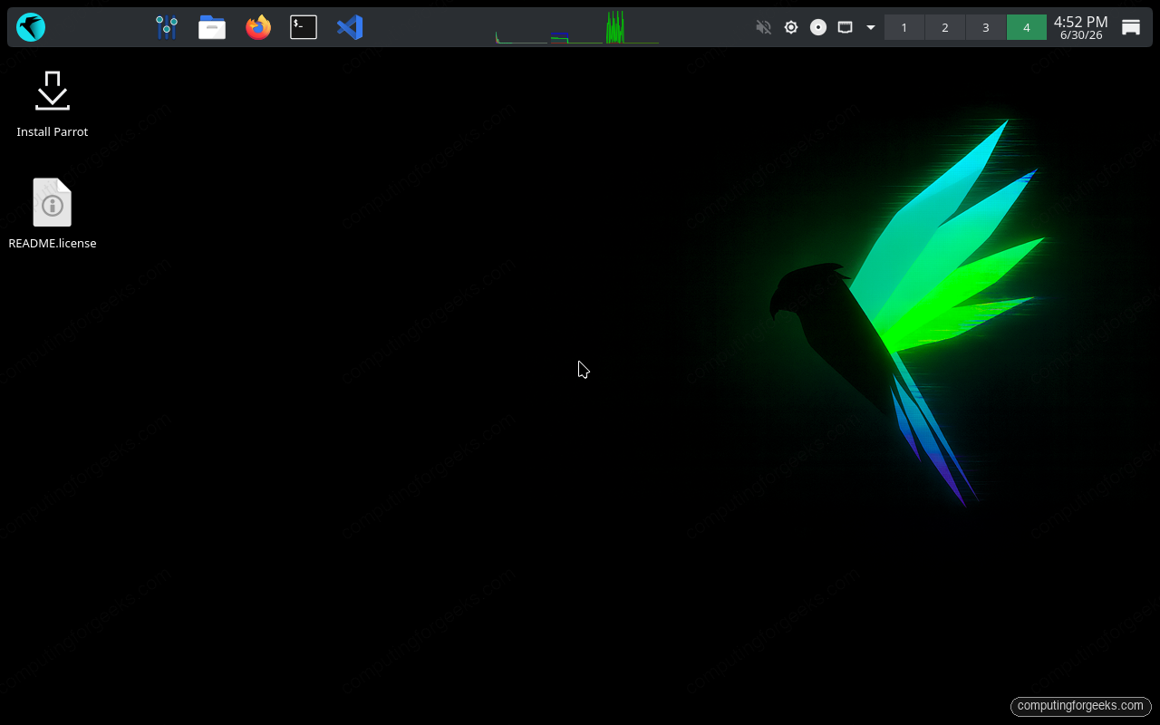This screenshot has height=725, width=1160.
Task: Select active virtual desktop 4
Action: [1027, 27]
